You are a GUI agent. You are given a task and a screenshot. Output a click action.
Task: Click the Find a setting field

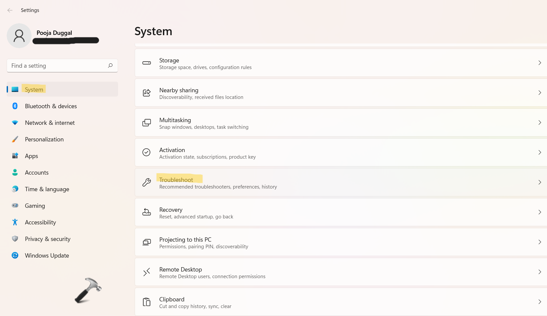pyautogui.click(x=57, y=66)
